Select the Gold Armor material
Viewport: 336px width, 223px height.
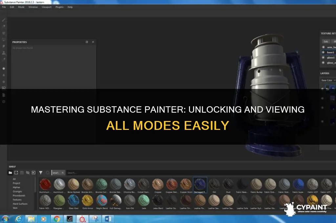point(88,202)
